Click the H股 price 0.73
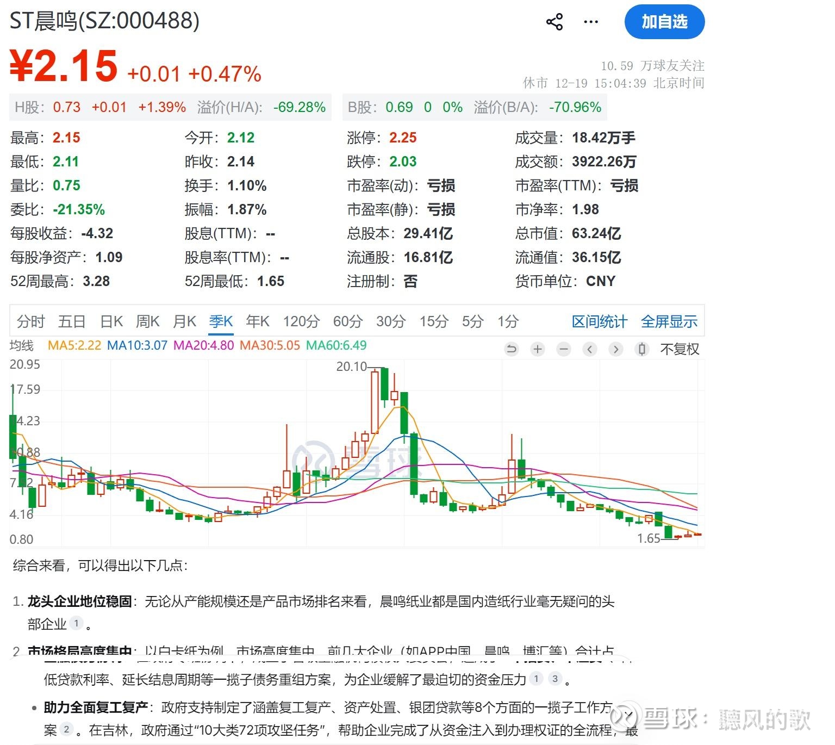This screenshot has height=745, width=835. (67, 107)
